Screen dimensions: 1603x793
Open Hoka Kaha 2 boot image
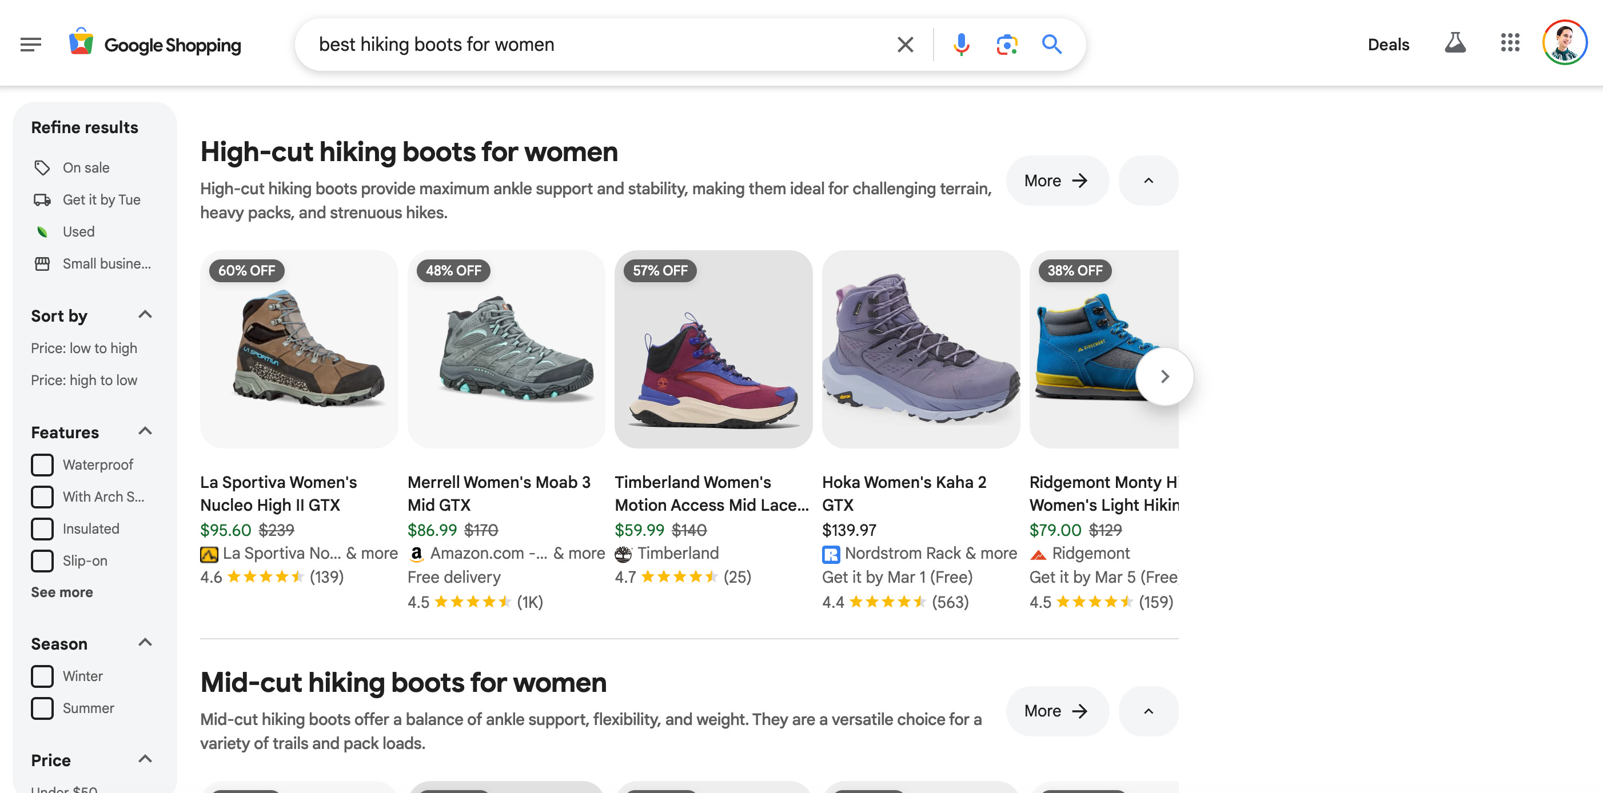coord(920,349)
